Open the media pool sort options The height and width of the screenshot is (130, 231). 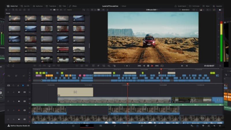[84, 10]
